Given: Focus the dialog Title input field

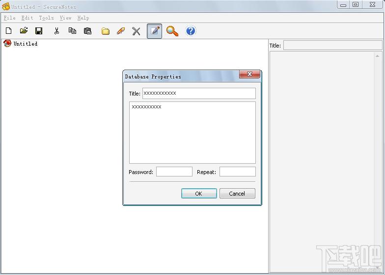Looking at the screenshot, I should click(199, 93).
